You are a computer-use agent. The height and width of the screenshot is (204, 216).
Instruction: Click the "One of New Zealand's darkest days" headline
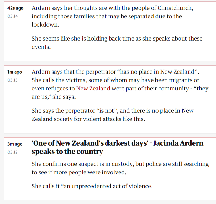(117, 147)
